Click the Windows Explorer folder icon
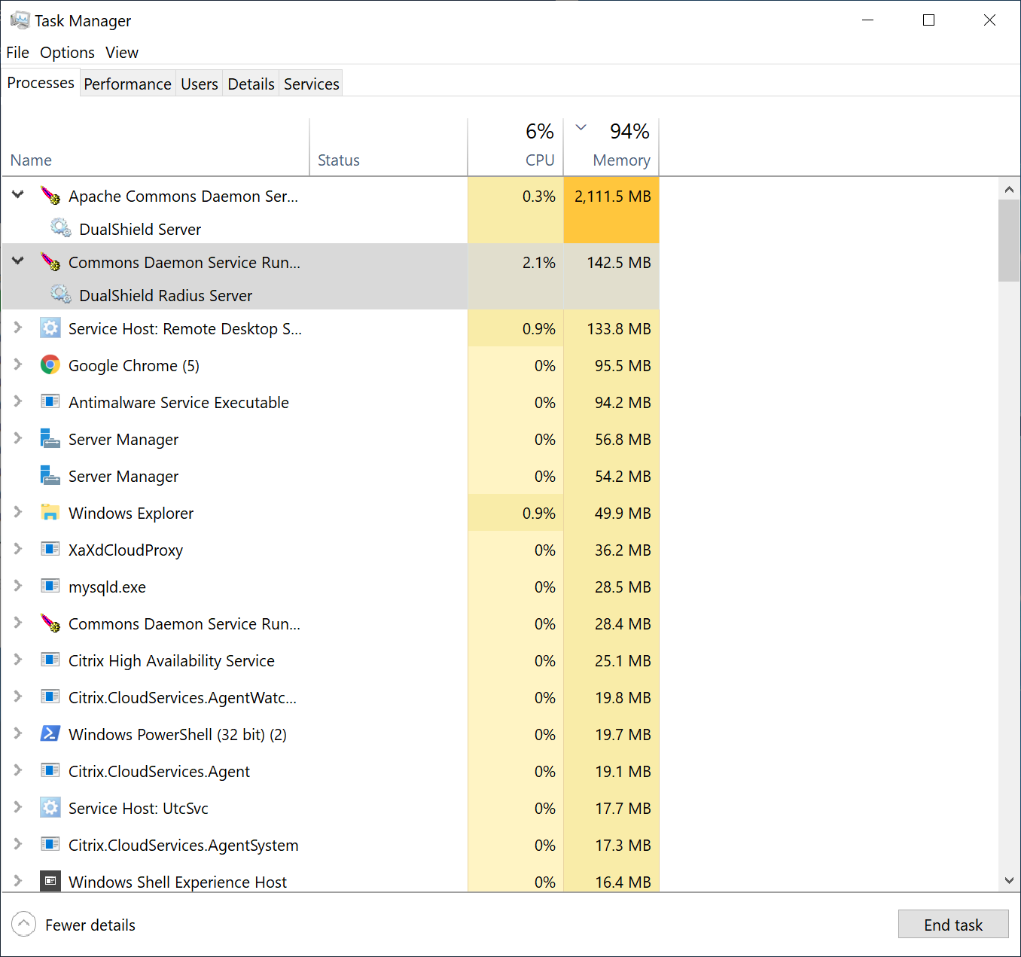This screenshot has width=1021, height=957. pyautogui.click(x=50, y=513)
